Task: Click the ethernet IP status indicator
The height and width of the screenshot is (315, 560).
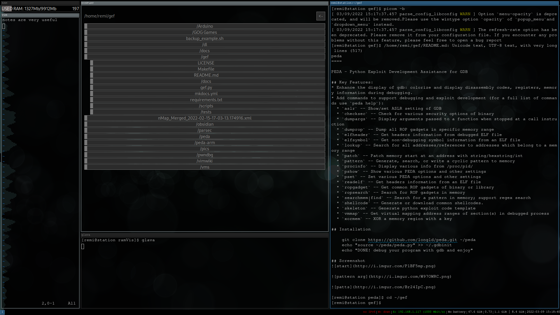Action: pyautogui.click(x=419, y=312)
